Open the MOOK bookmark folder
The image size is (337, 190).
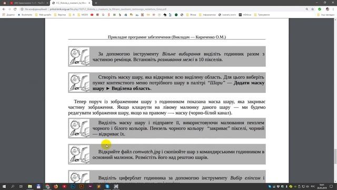pos(83,15)
